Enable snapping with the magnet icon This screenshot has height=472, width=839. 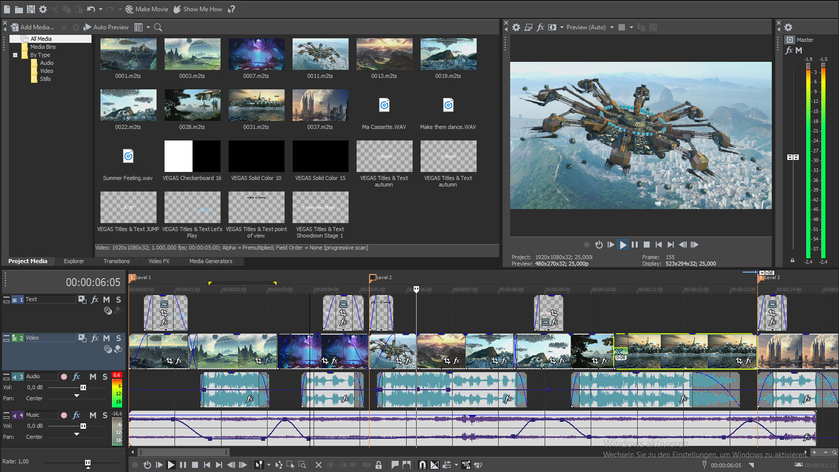pos(422,465)
